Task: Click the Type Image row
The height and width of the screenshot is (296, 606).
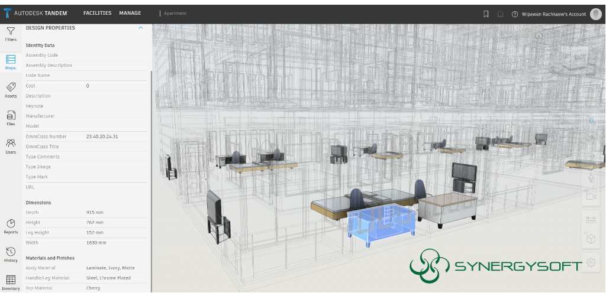Action: point(86,167)
